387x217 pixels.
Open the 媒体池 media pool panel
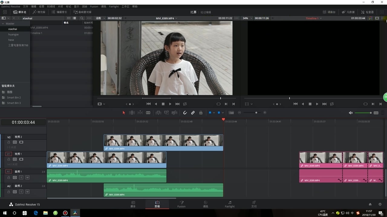(20, 12)
